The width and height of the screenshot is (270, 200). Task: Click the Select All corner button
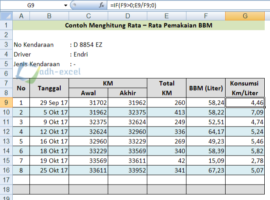point(6,16)
